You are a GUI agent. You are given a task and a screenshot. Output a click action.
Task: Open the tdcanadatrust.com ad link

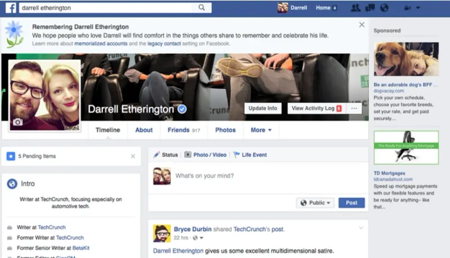(393, 179)
